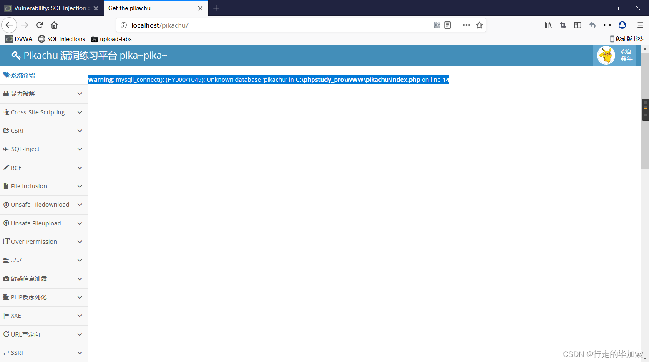649x362 pixels.
Task: Click the scroll-up arrow of scrollbar
Action: click(645, 49)
